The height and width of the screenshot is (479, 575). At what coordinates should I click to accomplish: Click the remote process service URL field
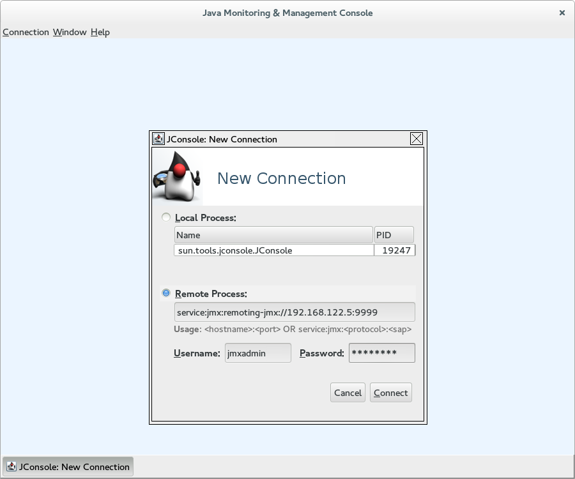(x=294, y=312)
